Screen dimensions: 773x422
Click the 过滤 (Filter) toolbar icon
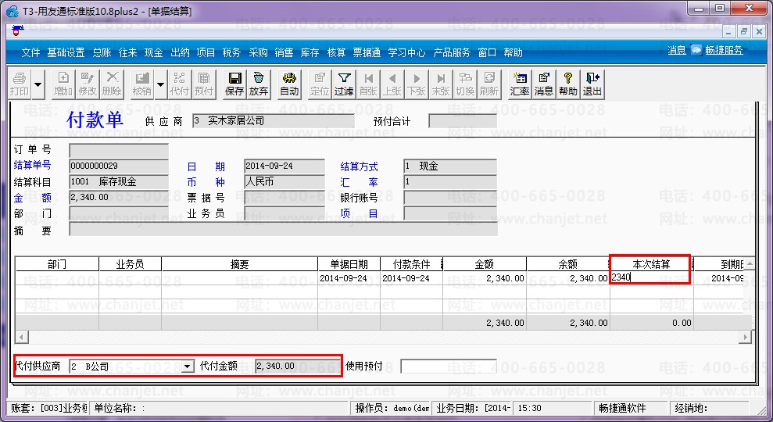click(343, 84)
